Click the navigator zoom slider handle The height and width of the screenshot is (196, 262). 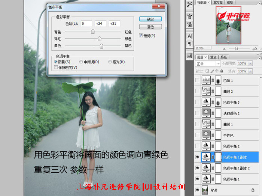236,48
